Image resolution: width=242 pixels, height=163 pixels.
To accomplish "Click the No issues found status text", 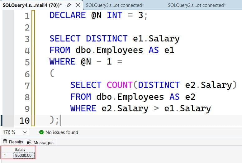I will pos(62,132).
